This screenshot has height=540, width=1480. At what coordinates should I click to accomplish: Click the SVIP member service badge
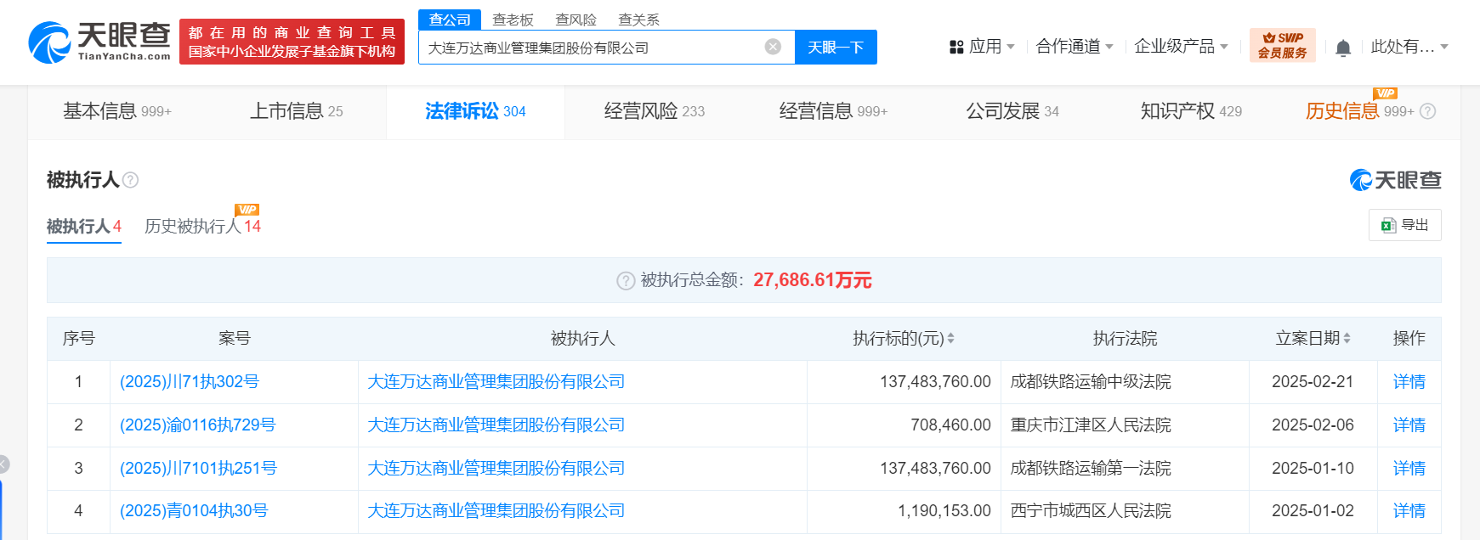1282,45
